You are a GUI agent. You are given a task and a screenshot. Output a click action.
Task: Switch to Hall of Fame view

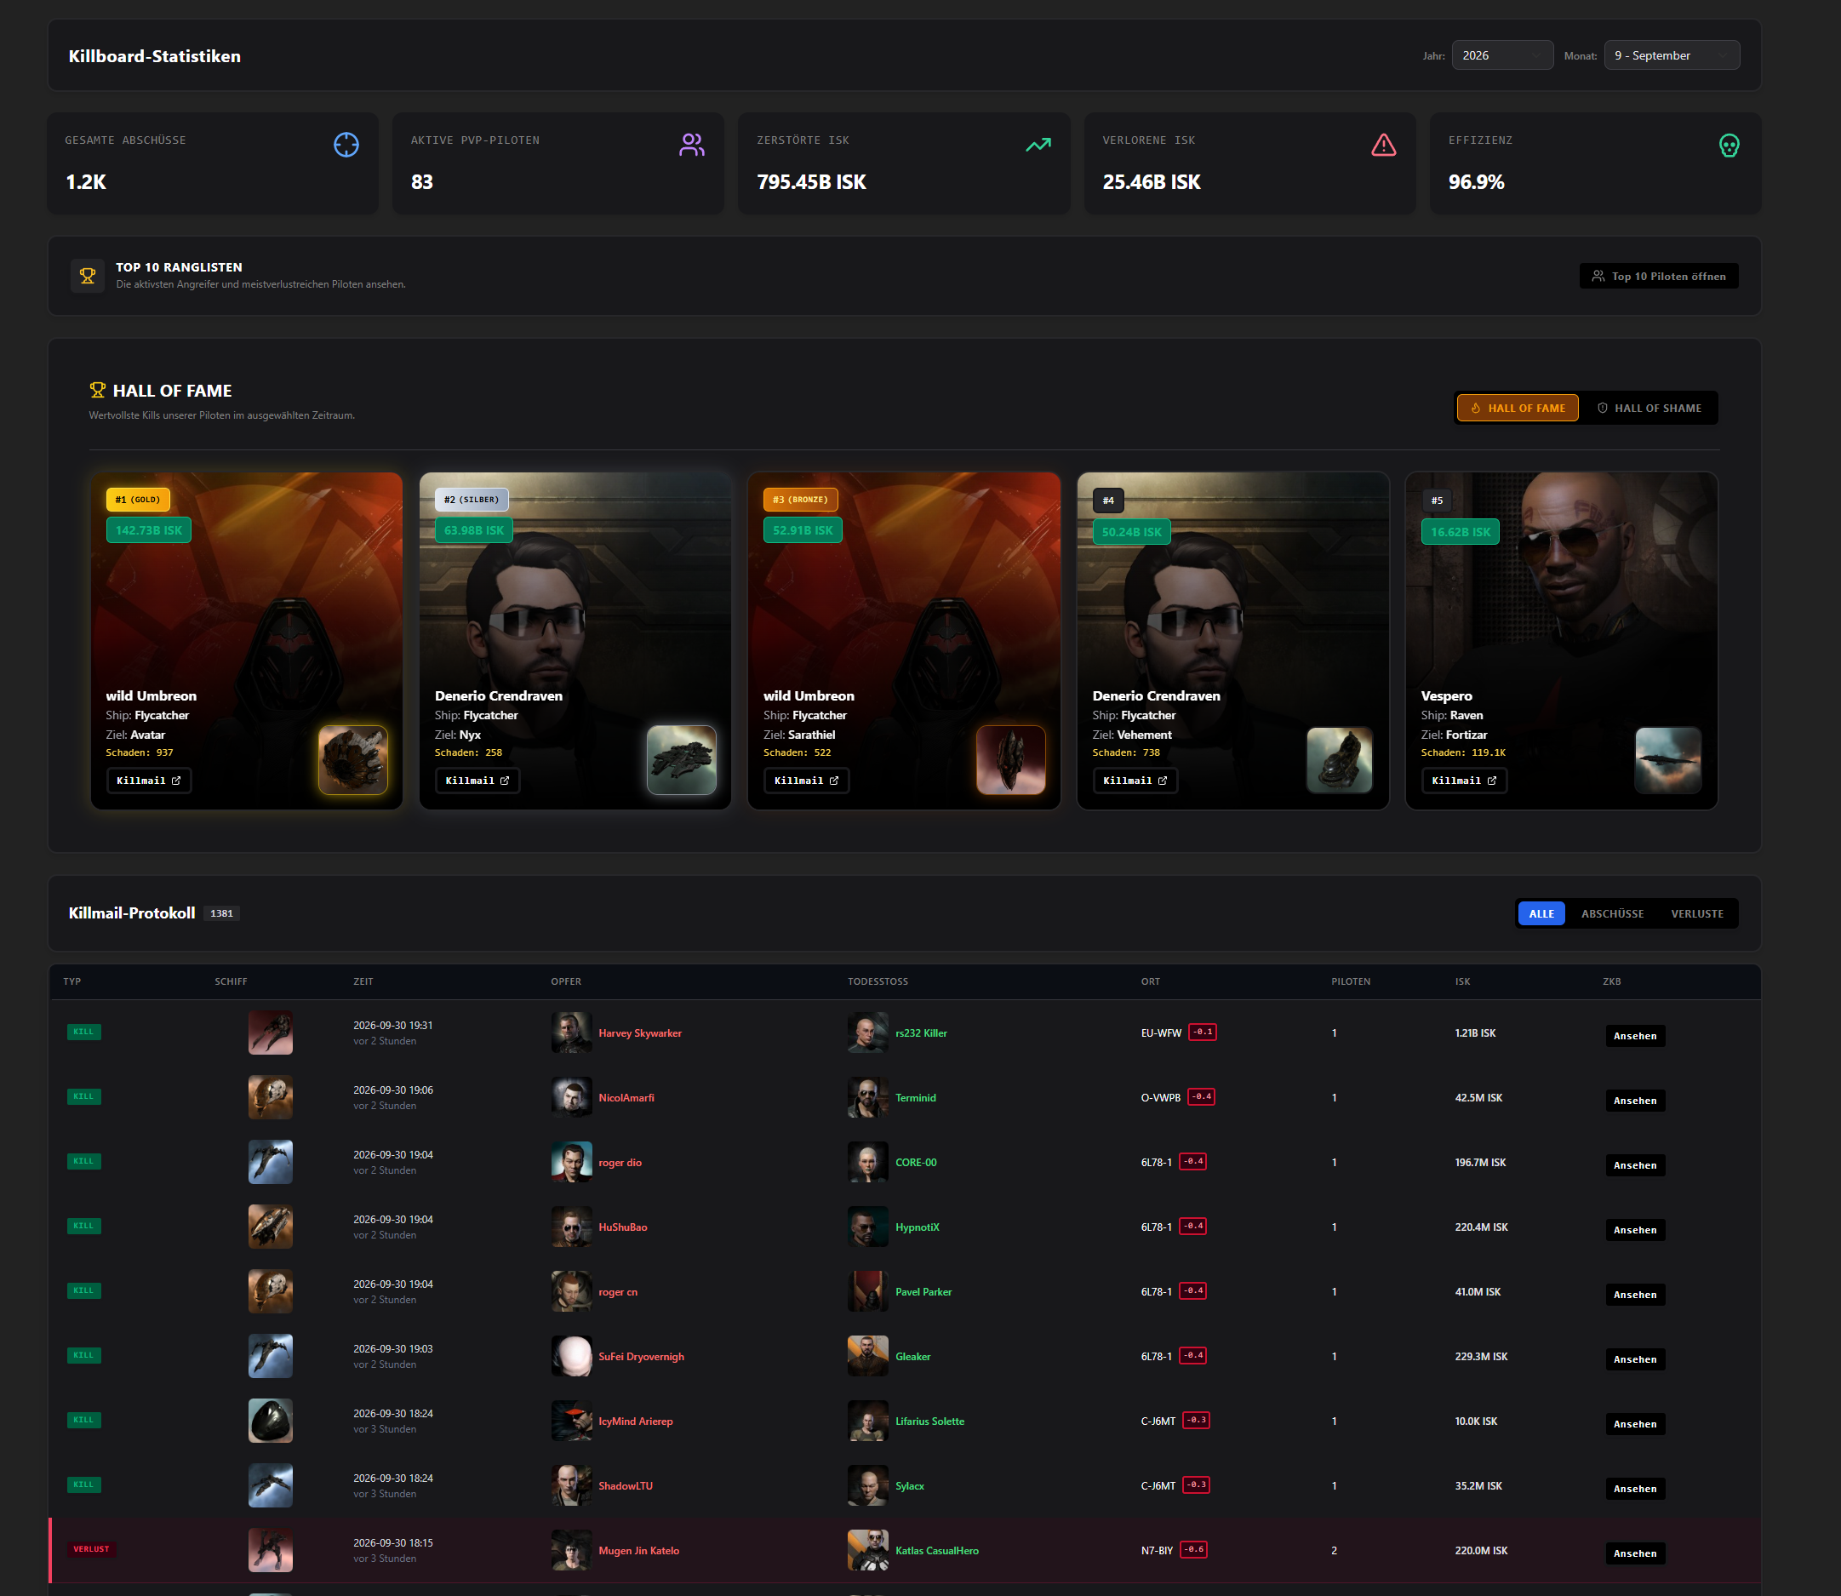(1518, 408)
